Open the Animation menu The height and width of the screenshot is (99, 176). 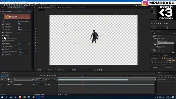[25, 3]
